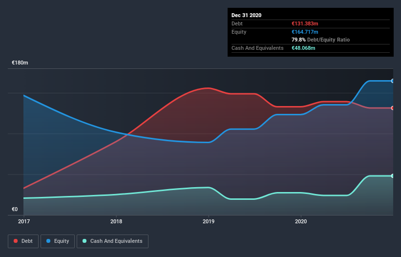Image resolution: width=401 pixels, height=257 pixels.
Task: Select the Cash endpoint marker on chart
Action: click(393, 176)
